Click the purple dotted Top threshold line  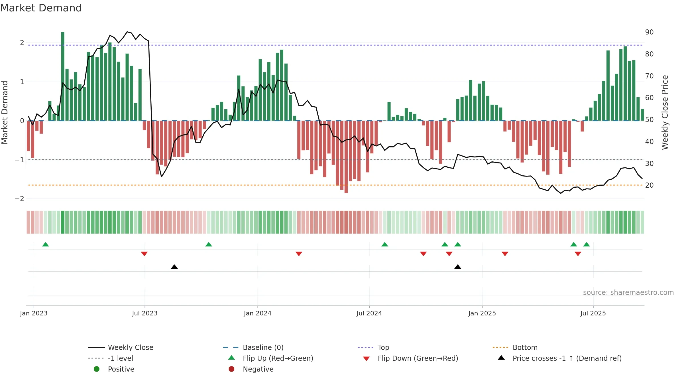pos(335,45)
